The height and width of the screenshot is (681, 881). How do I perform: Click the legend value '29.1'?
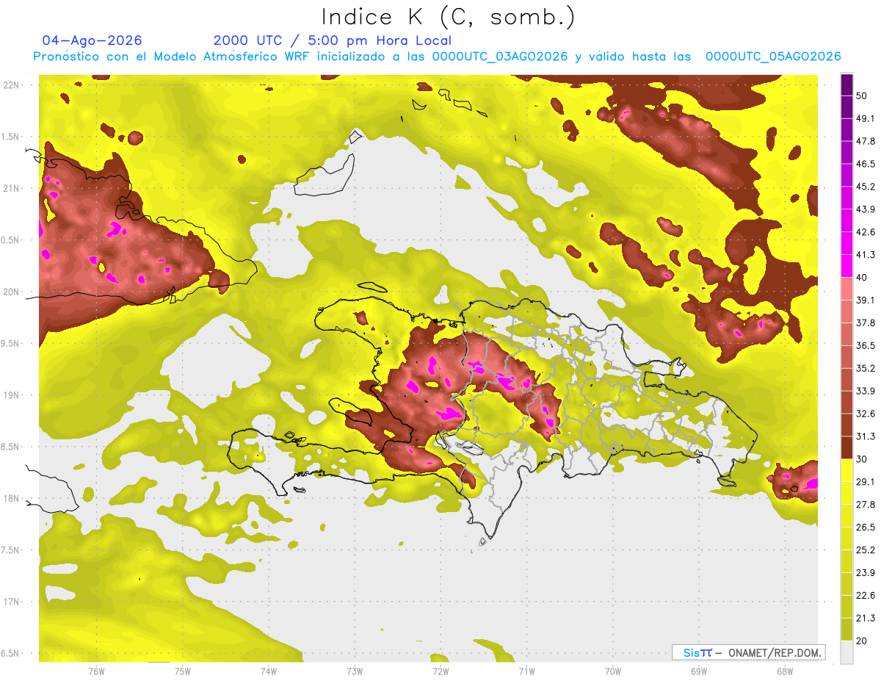865,481
